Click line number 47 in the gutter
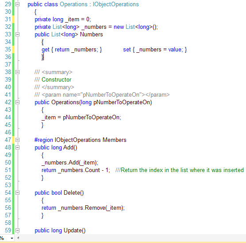The height and width of the screenshot is (243, 246). pyautogui.click(x=8, y=140)
